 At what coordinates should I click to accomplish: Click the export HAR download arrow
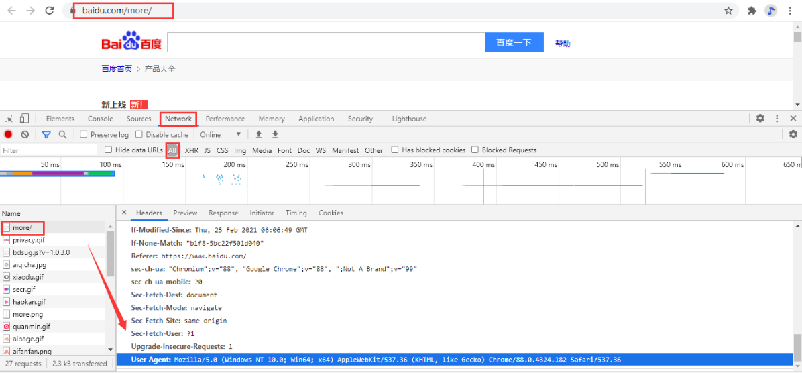tap(275, 135)
